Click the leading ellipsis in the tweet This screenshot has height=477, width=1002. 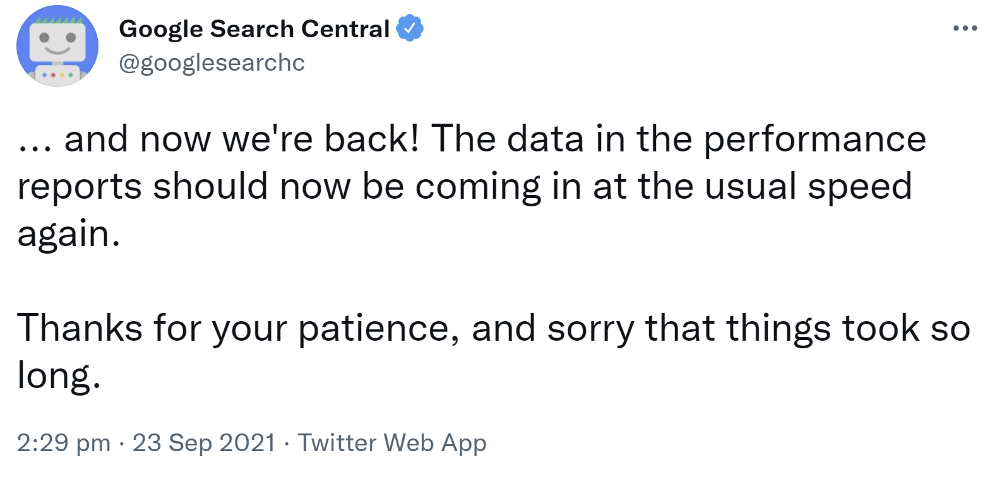(35, 140)
